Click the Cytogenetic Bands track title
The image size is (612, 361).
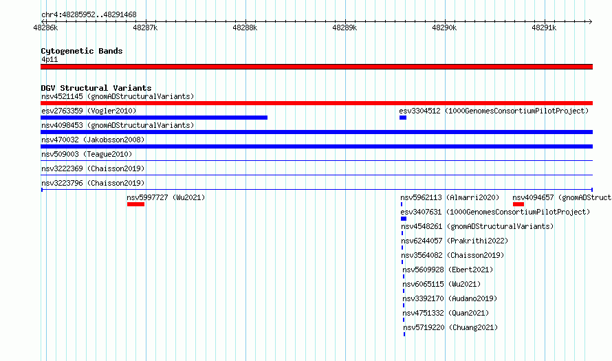(82, 51)
